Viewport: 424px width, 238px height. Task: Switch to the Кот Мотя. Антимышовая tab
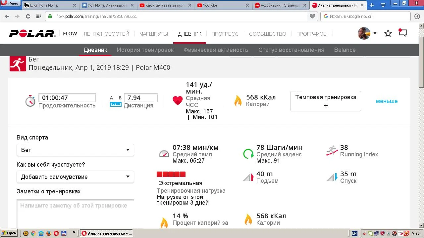coord(108,5)
